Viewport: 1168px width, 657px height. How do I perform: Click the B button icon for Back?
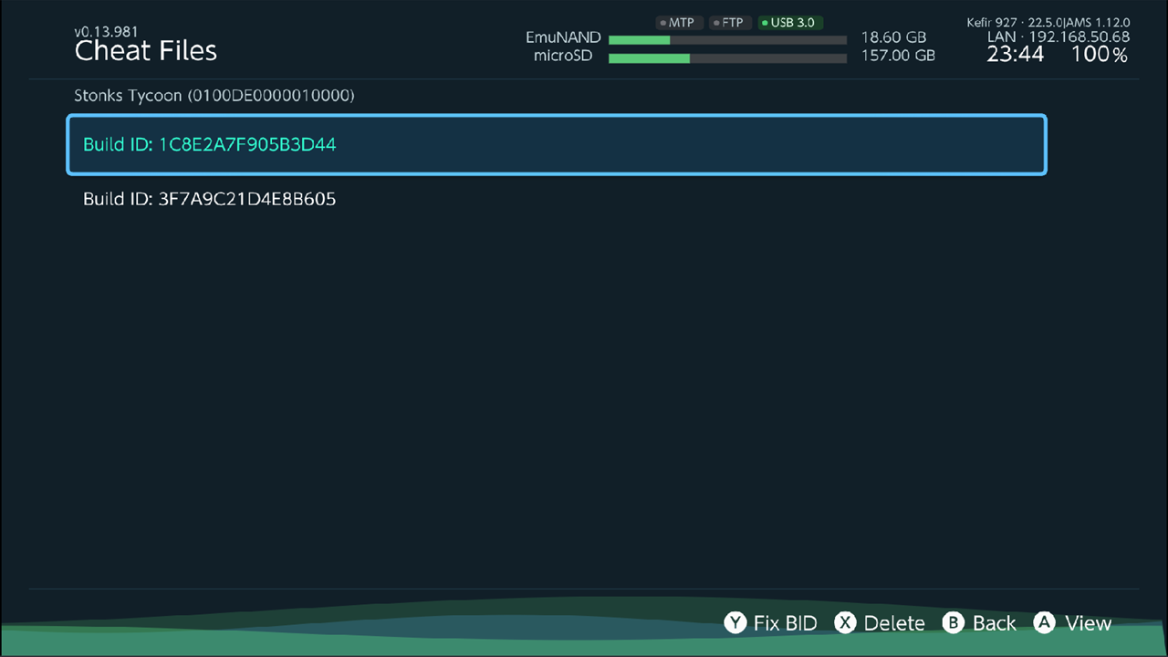pos(954,622)
